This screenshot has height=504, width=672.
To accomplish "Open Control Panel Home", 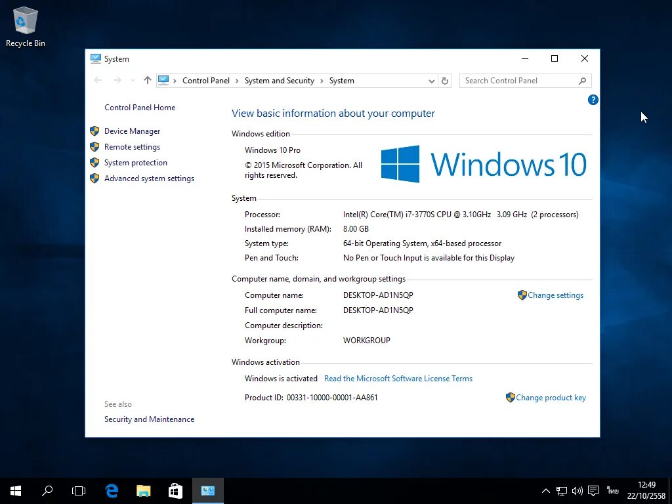I will (140, 108).
